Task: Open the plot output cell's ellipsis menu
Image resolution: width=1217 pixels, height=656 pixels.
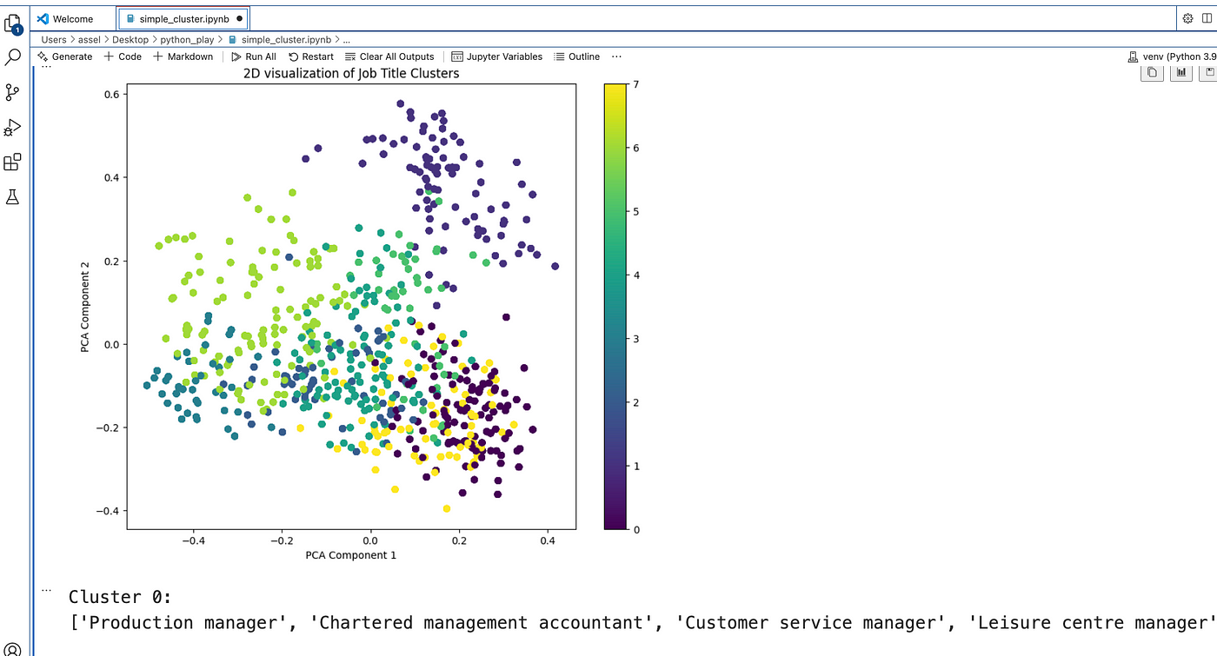Action: pos(46,67)
